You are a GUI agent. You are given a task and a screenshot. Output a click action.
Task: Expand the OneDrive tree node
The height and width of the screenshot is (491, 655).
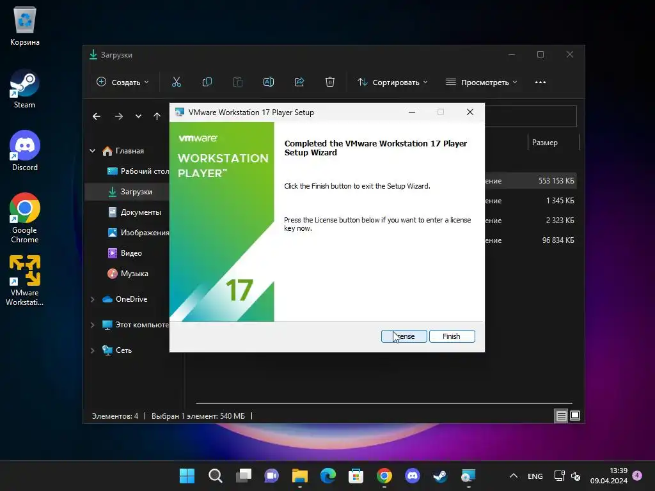[x=92, y=299]
